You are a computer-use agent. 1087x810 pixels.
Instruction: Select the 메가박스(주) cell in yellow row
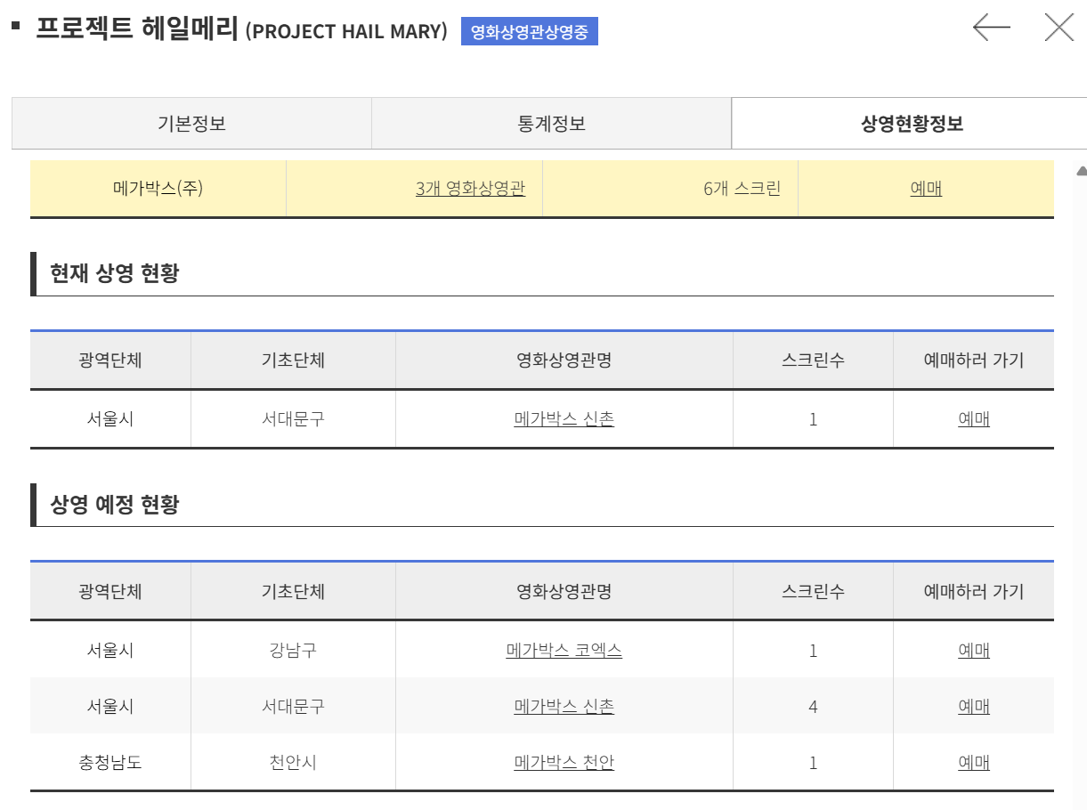point(158,189)
